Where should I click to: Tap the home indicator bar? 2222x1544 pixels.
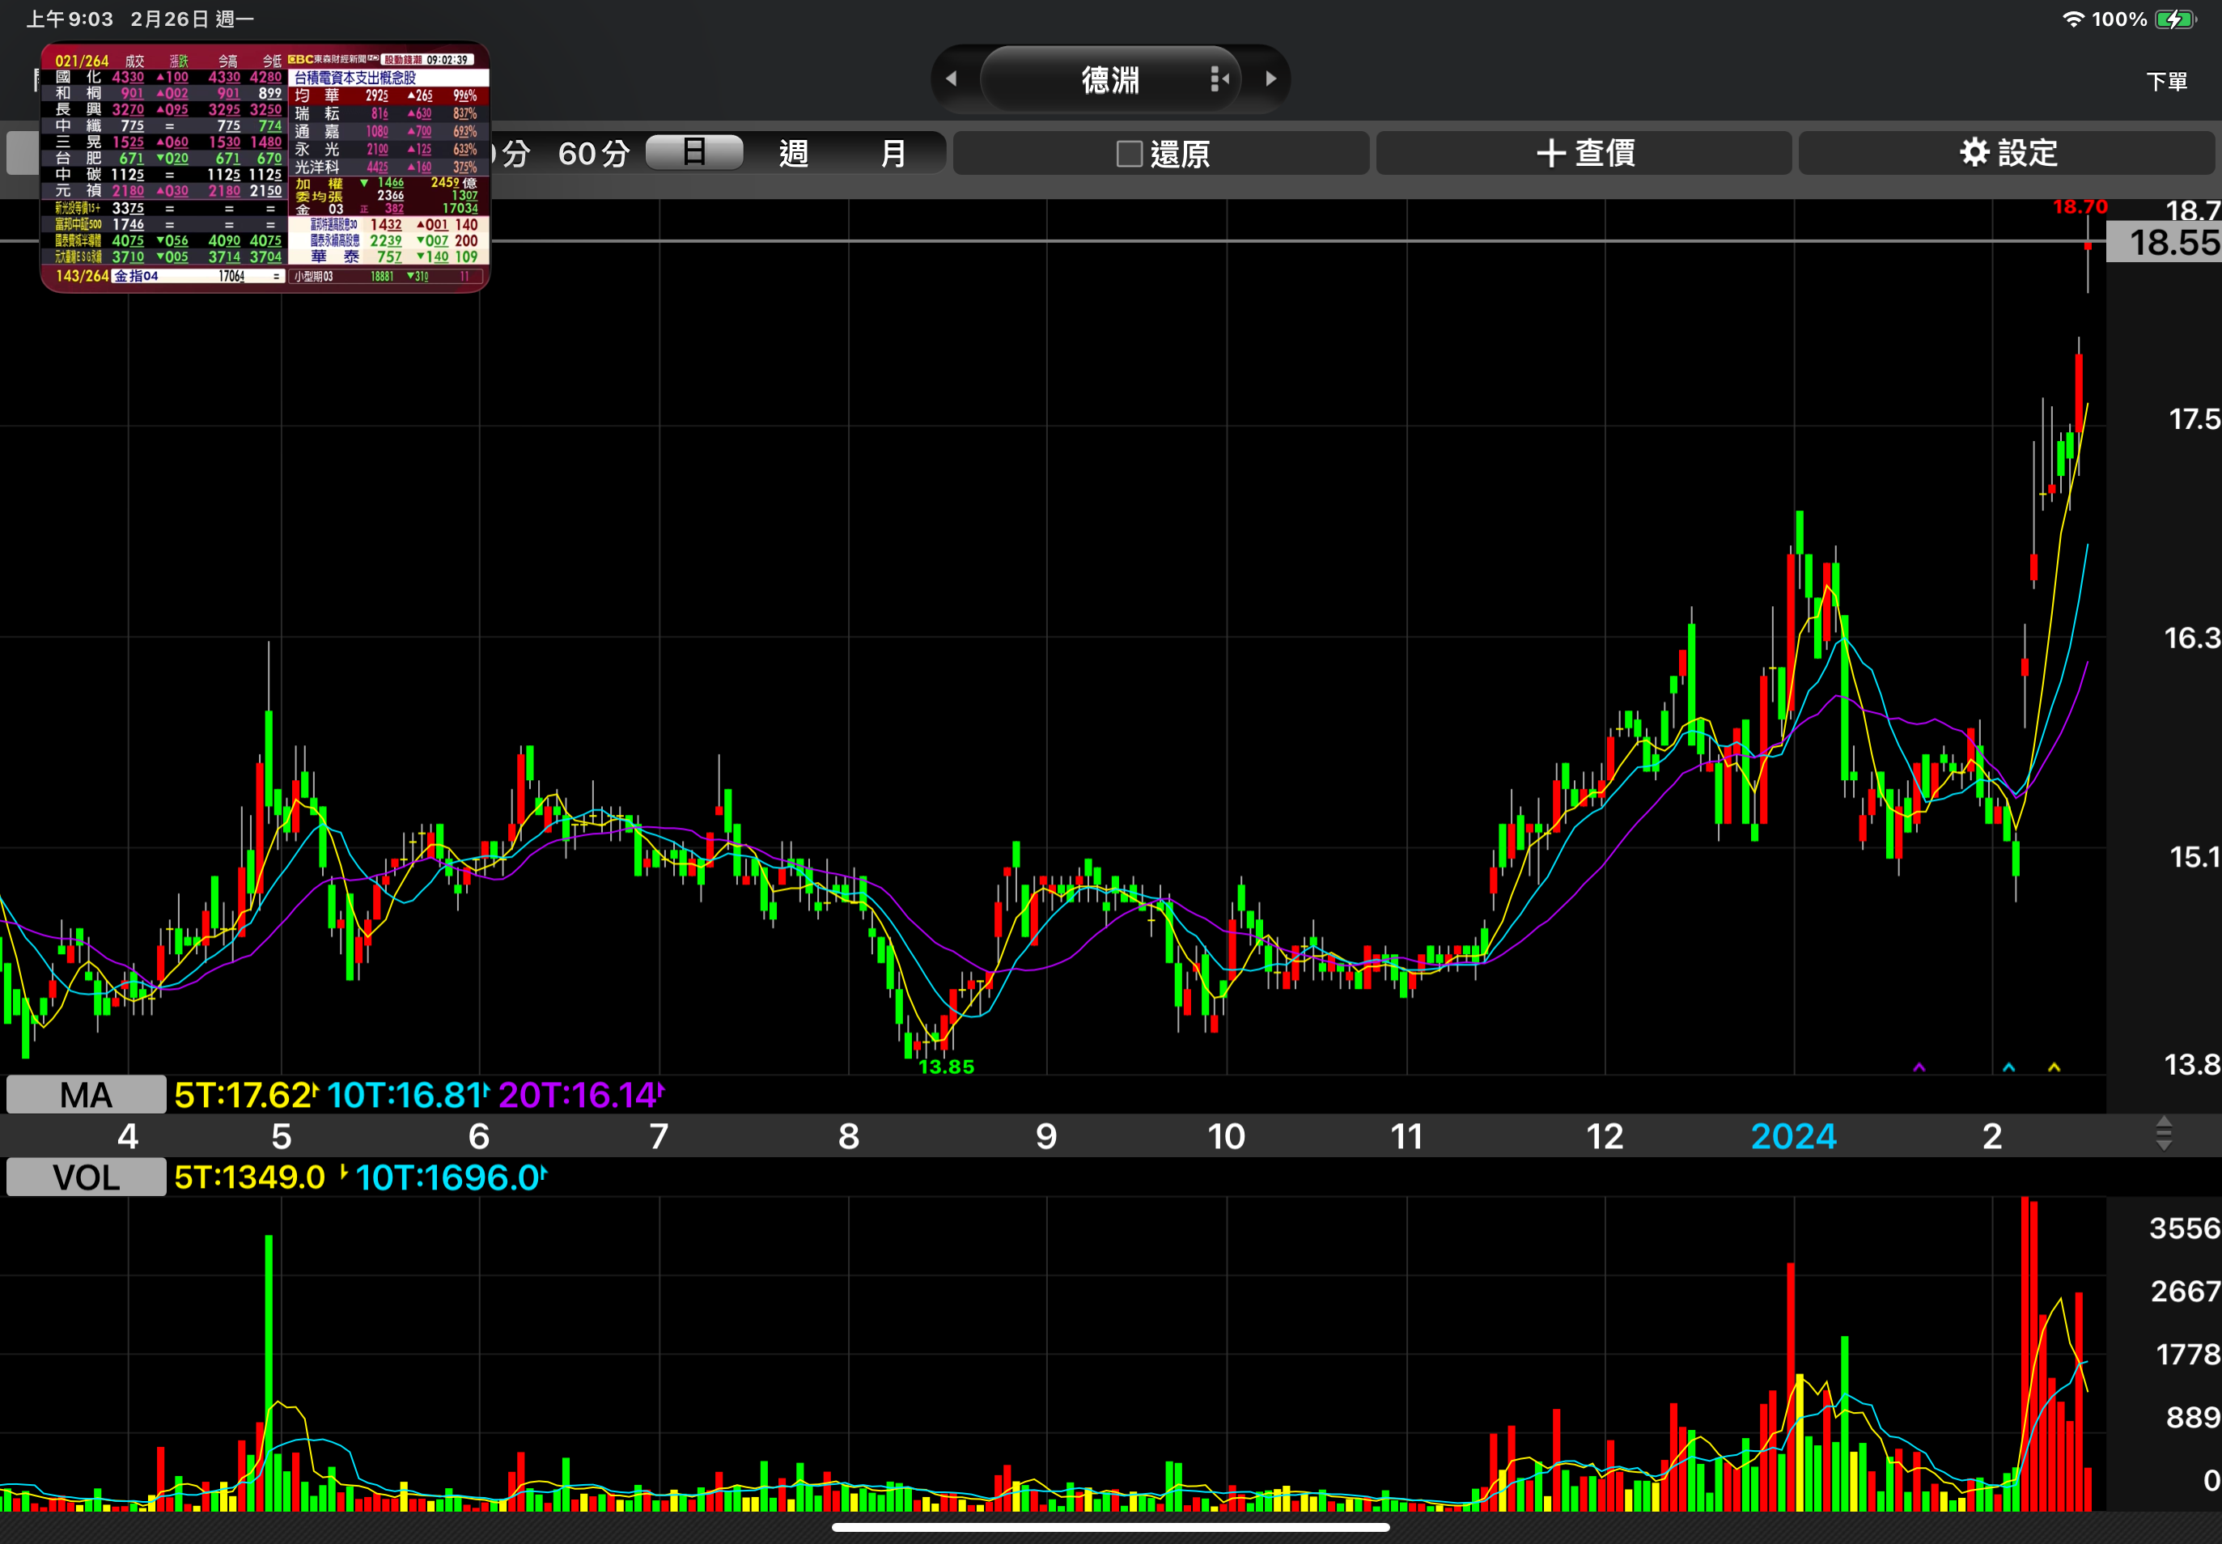point(1110,1528)
